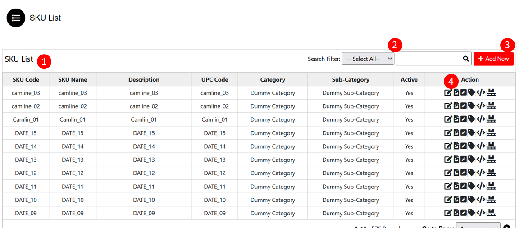Viewport: 524px width, 228px height.
Task: Click the Add New button
Action: click(x=493, y=59)
